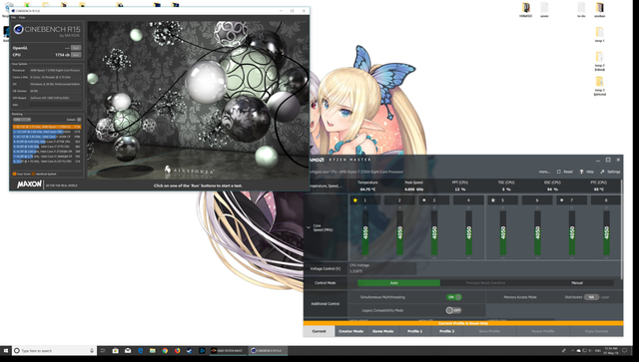Click Peak Speed 4.050 GHz reading
The height and width of the screenshot is (362, 639).
[x=413, y=189]
